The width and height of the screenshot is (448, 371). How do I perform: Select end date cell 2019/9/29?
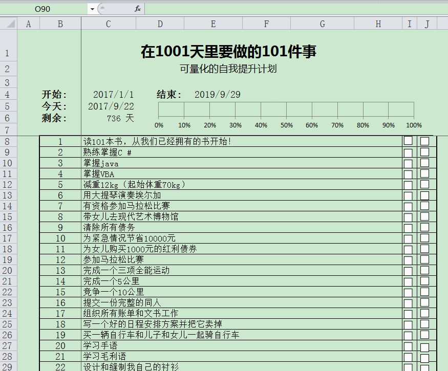pyautogui.click(x=218, y=95)
